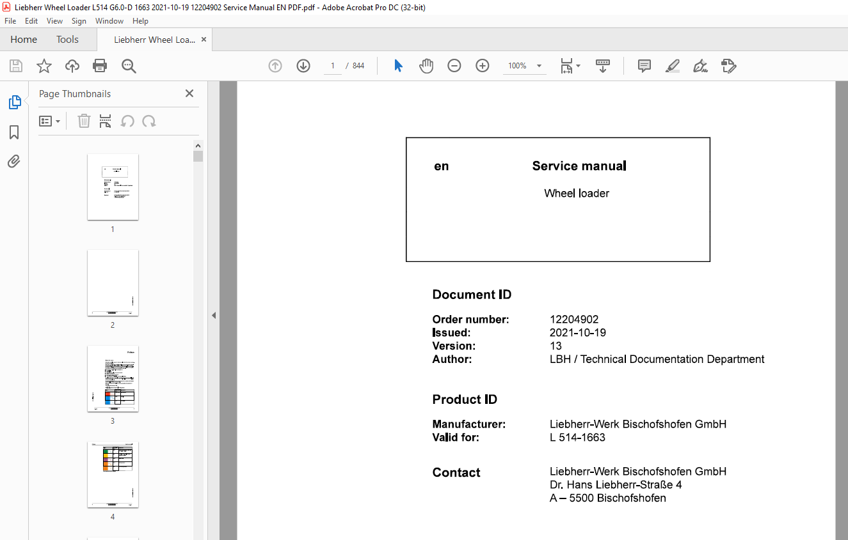Click the upload to cloud icon
848x540 pixels.
point(72,66)
